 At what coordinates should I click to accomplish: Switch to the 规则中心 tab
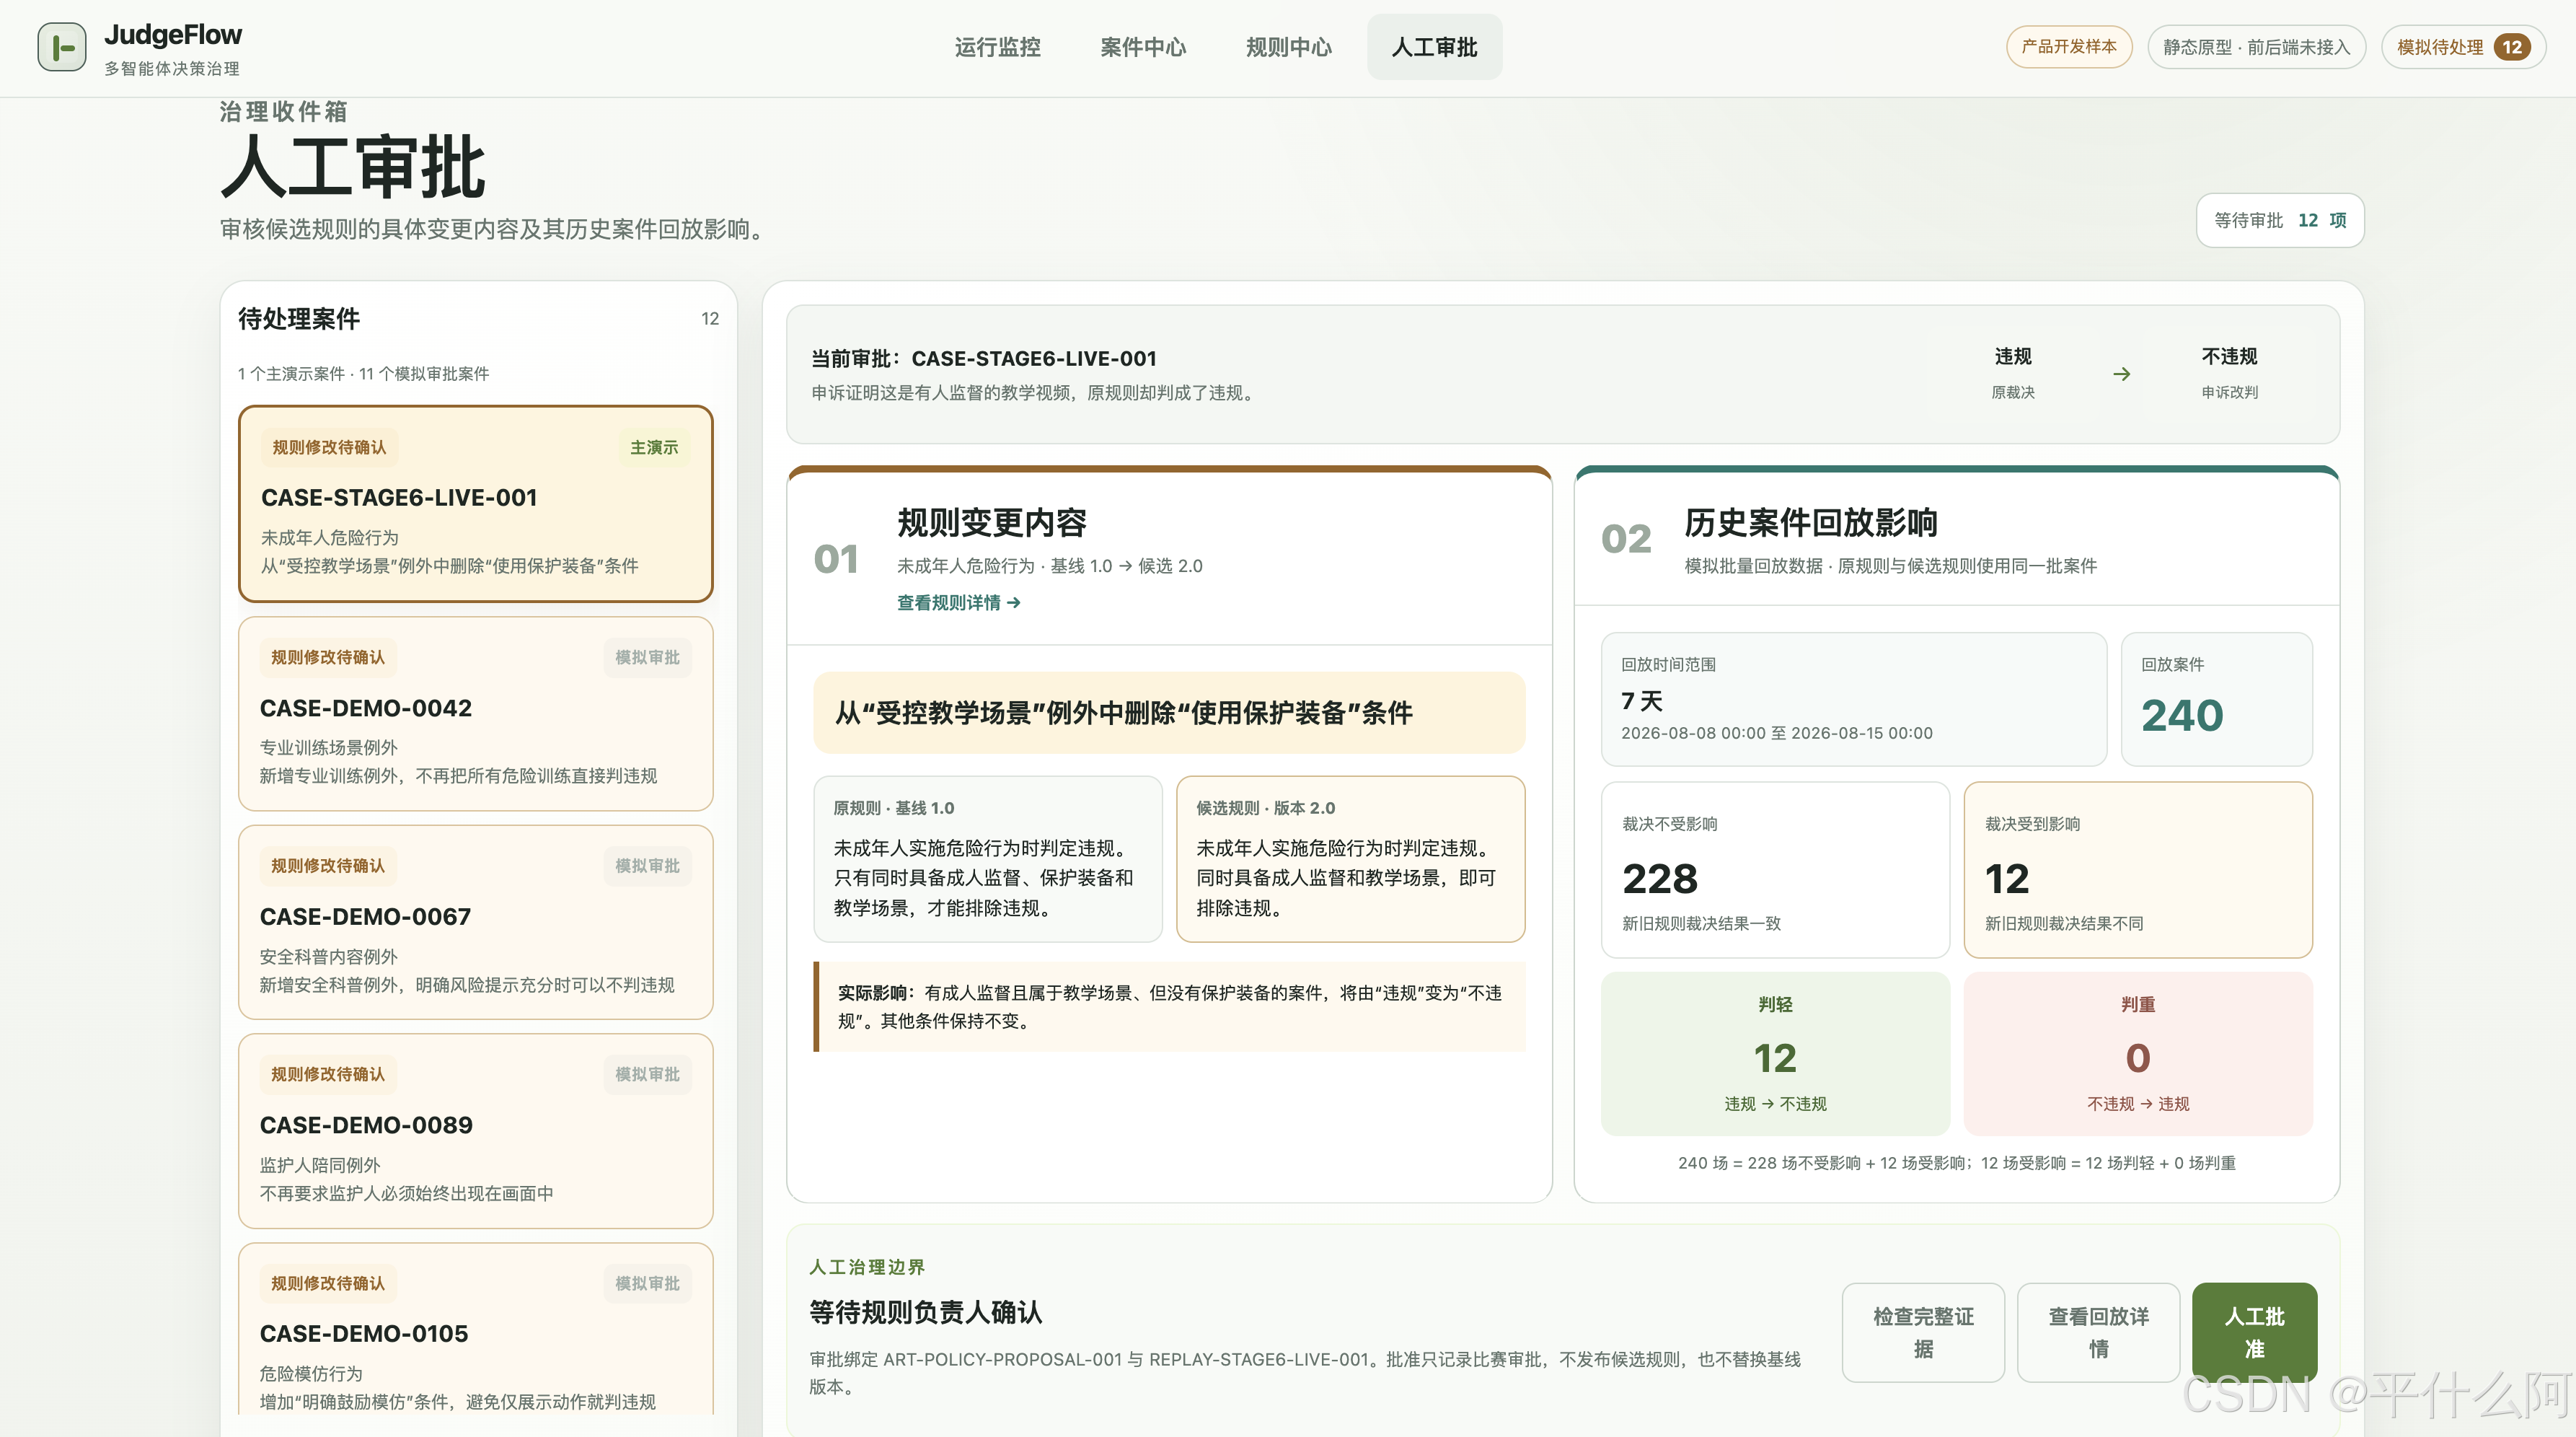pyautogui.click(x=1288, y=47)
